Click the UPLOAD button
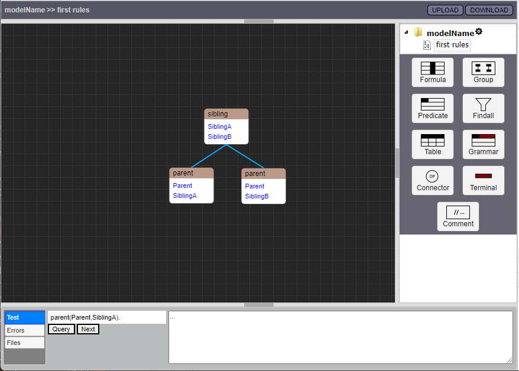This screenshot has height=371, width=519. click(445, 10)
